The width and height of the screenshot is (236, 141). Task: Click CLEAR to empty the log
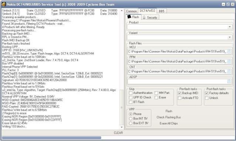(x=118, y=133)
